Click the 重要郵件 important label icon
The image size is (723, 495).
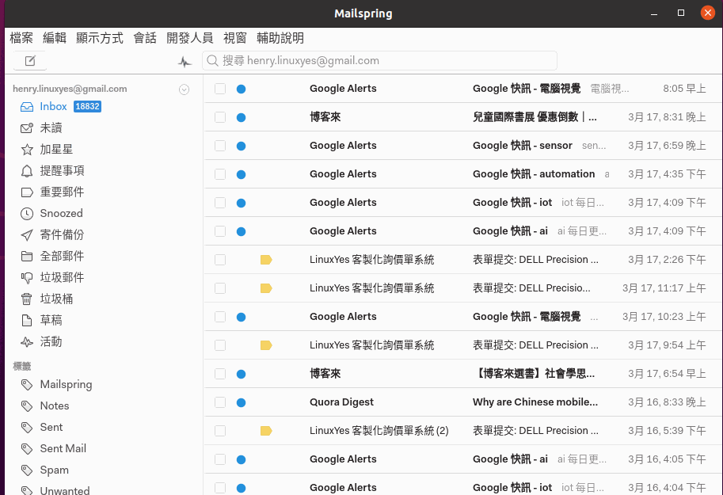(27, 192)
